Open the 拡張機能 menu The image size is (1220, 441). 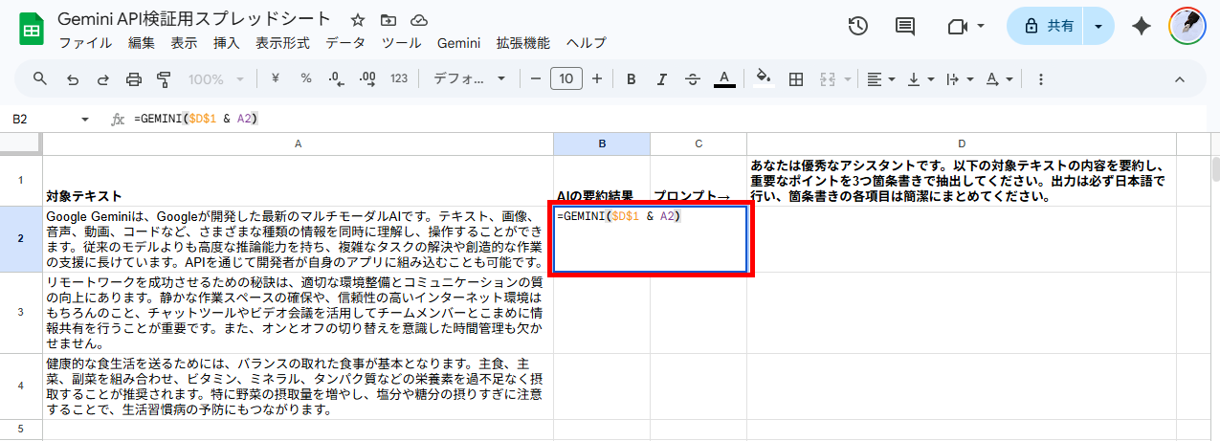[522, 43]
